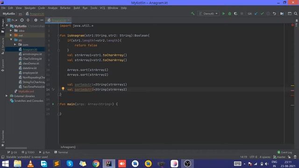The width and height of the screenshot is (299, 168).
Task: Open the VCS menu
Action: (x=102, y=8)
